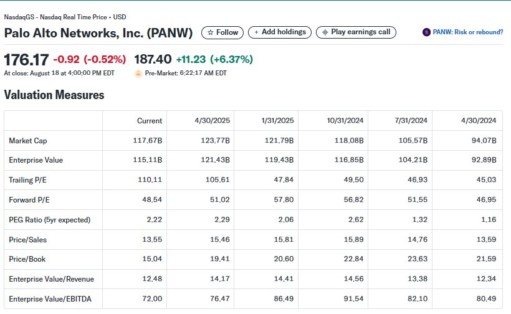Click the Pre-Market sun icon
The height and width of the screenshot is (314, 511).
pyautogui.click(x=138, y=74)
